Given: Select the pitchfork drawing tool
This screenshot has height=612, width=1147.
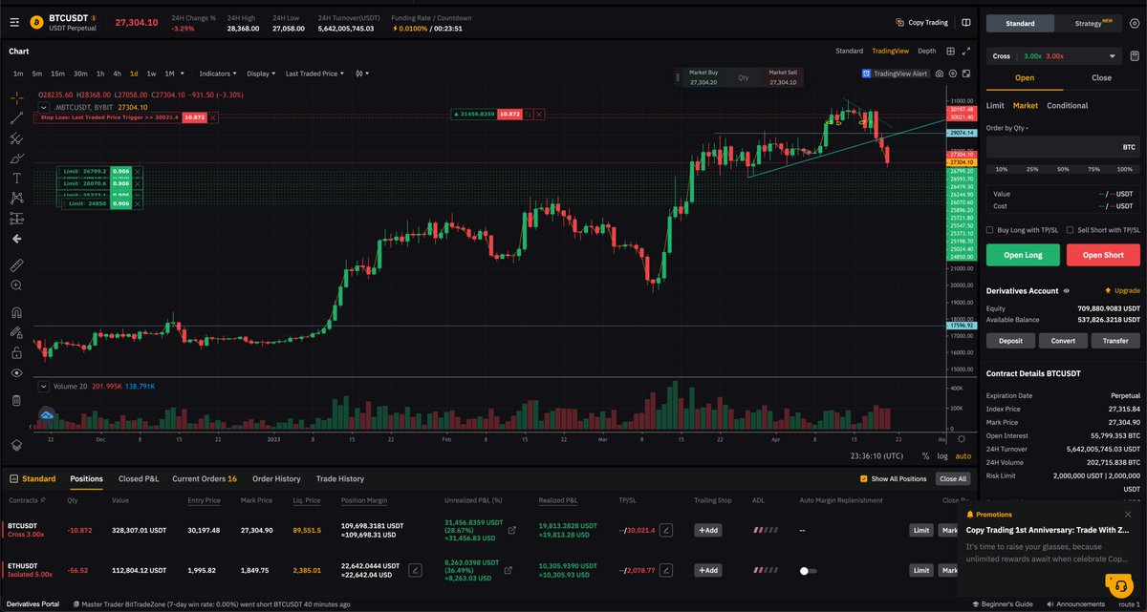Looking at the screenshot, I should tap(16, 138).
